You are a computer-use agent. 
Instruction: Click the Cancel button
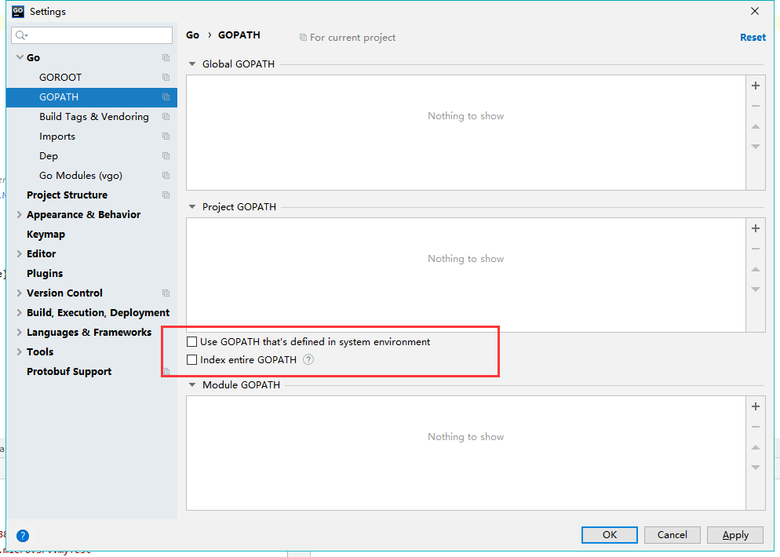click(x=672, y=535)
